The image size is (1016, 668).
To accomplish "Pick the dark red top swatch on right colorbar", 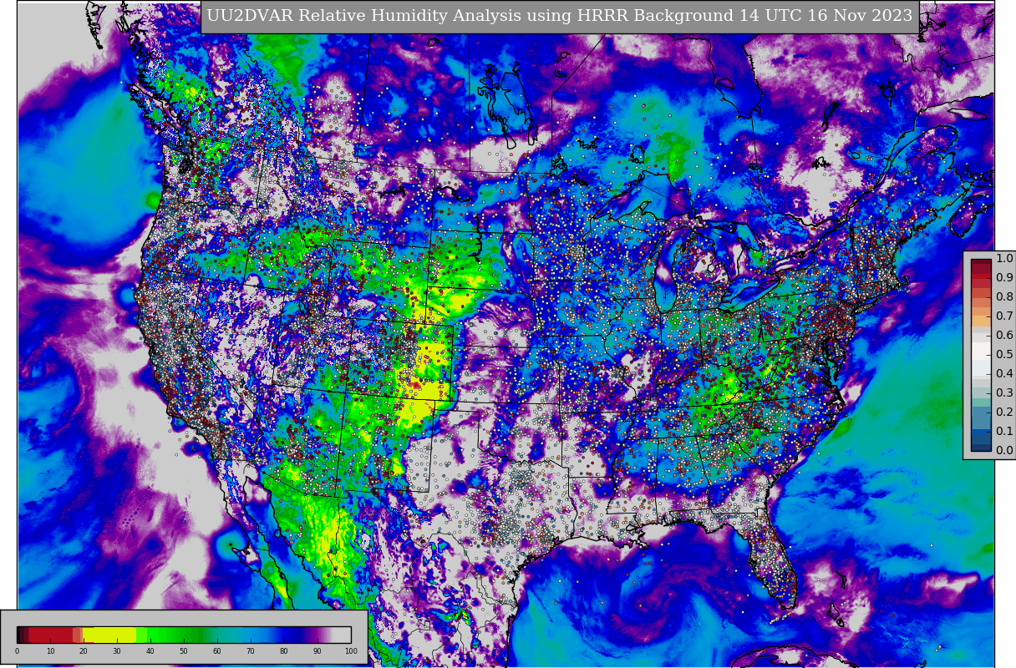I will (981, 263).
